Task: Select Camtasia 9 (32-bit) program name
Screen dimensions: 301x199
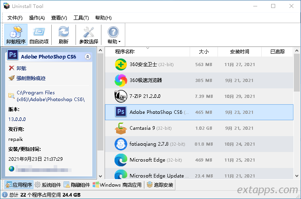Action: 151,128
